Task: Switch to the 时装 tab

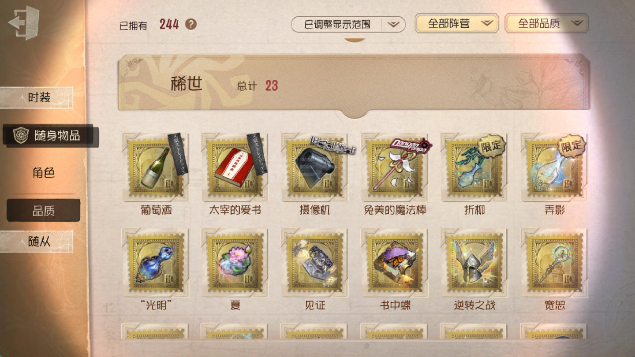Action: pos(37,97)
